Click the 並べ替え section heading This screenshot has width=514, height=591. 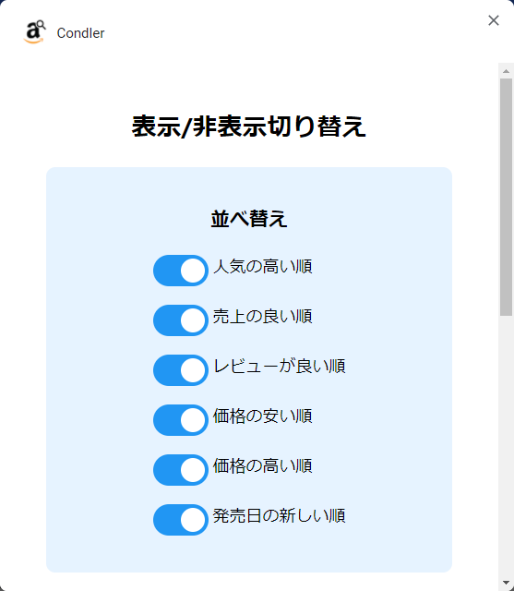coord(249,219)
